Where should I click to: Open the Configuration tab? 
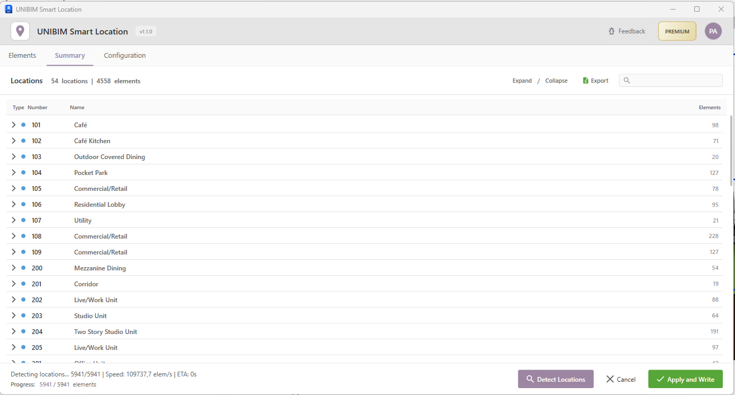125,55
